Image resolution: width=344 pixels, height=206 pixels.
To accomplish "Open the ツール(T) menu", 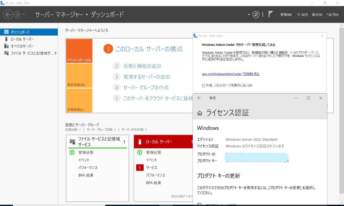I will pos(302,15).
